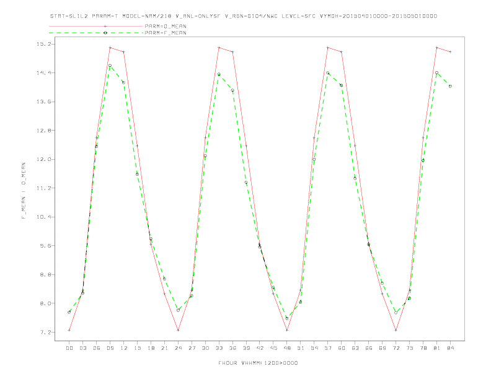This screenshot has width=491, height=379.
Task: Click the 14.4 y-axis tick label
Action: click(x=43, y=73)
